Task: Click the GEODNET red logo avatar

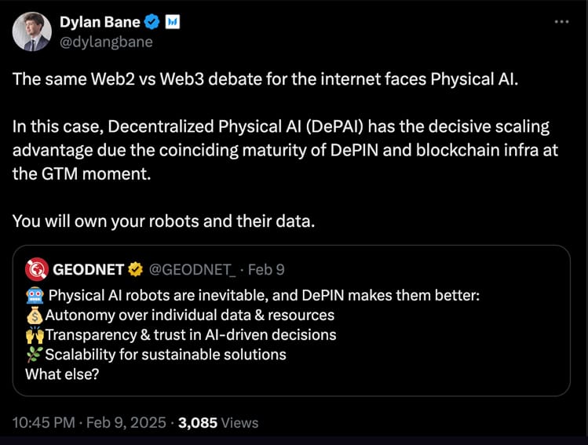Action: (x=36, y=270)
